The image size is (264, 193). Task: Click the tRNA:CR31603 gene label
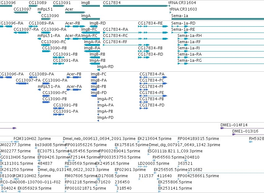click(x=183, y=9)
